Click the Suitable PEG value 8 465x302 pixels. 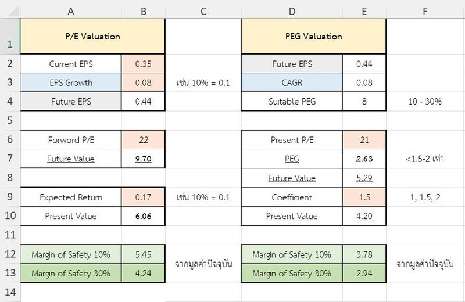[x=364, y=102]
